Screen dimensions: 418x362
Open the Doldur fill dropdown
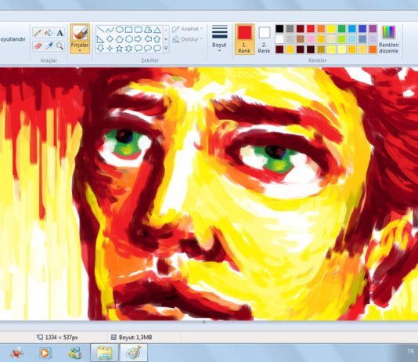tap(188, 39)
